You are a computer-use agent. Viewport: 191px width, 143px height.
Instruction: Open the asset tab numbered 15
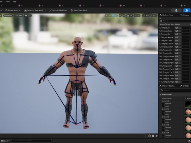[x=183, y=6]
